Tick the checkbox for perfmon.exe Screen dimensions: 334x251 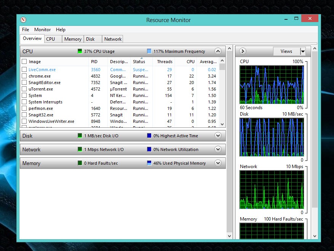(24, 108)
